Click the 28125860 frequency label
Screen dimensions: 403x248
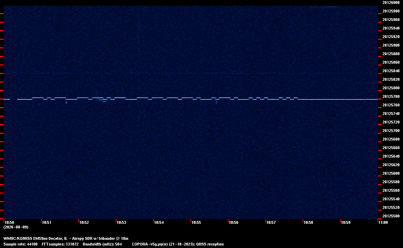(x=391, y=62)
